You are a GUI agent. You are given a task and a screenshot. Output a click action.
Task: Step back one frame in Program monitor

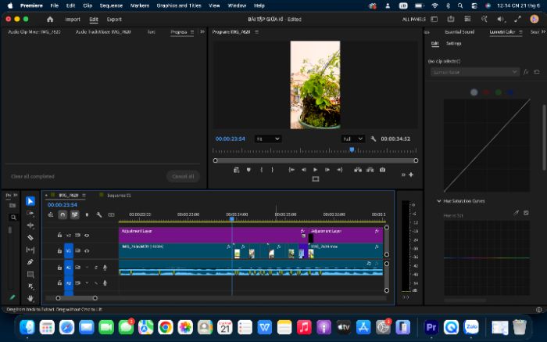(x=303, y=169)
